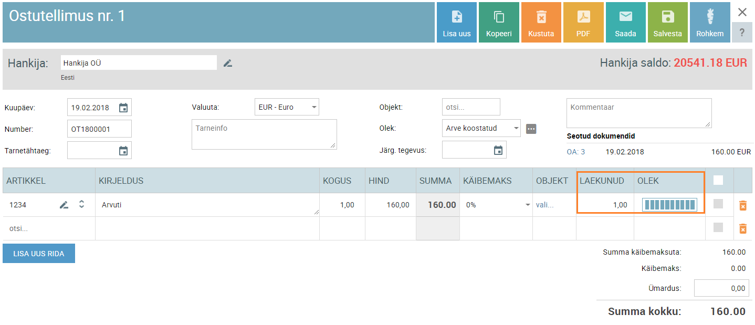
Task: Open linked document OA: 3
Action: pyautogui.click(x=576, y=152)
